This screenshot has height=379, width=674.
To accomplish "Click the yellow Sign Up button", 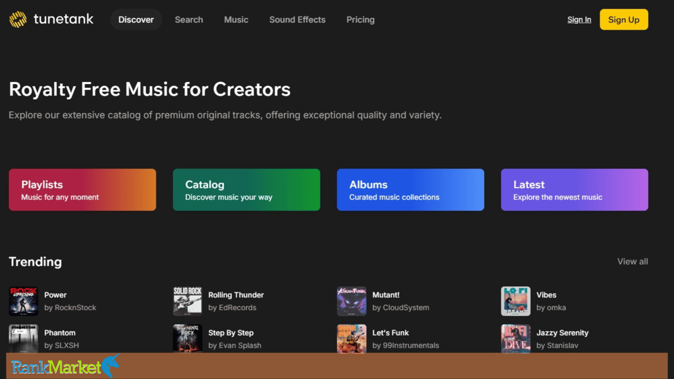I will coord(624,20).
